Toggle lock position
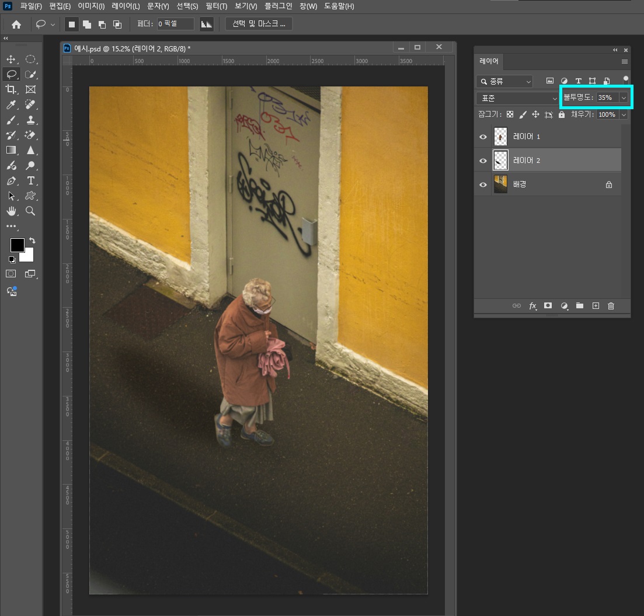Viewport: 644px width, 616px height. tap(535, 114)
